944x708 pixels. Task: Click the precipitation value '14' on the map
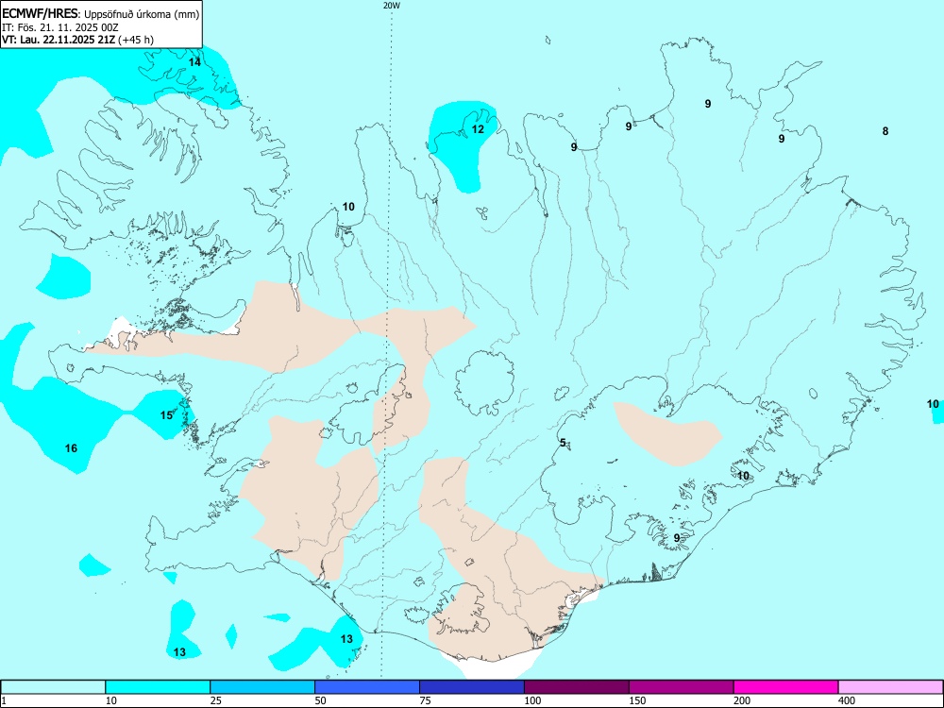tap(194, 62)
